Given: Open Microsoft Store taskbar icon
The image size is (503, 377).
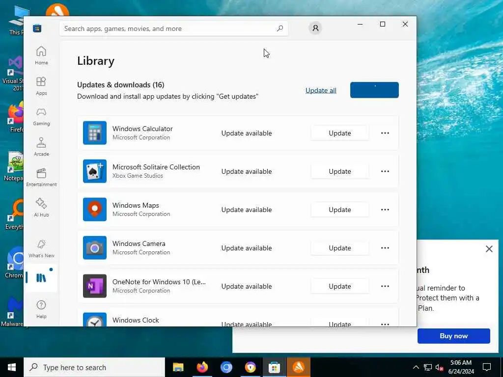Looking at the screenshot, I should point(274,367).
